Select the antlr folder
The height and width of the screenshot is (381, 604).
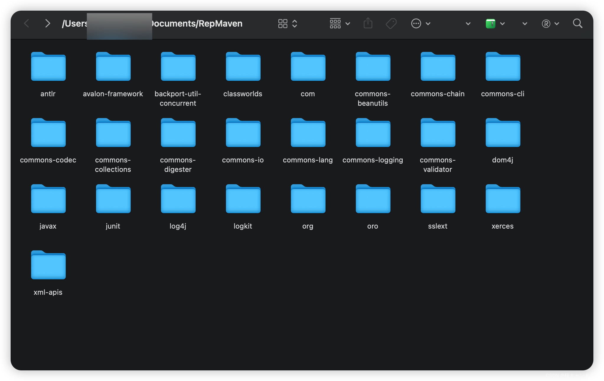pyautogui.click(x=48, y=66)
